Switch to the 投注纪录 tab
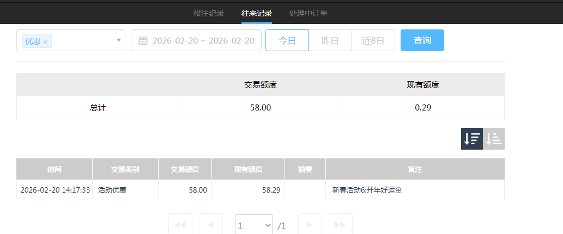Image resolution: width=563 pixels, height=234 pixels. 209,13
